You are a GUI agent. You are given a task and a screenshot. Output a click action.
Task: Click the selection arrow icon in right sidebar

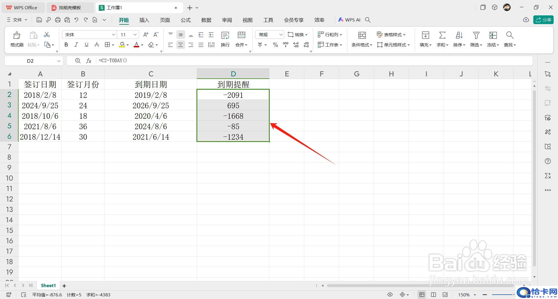548,74
